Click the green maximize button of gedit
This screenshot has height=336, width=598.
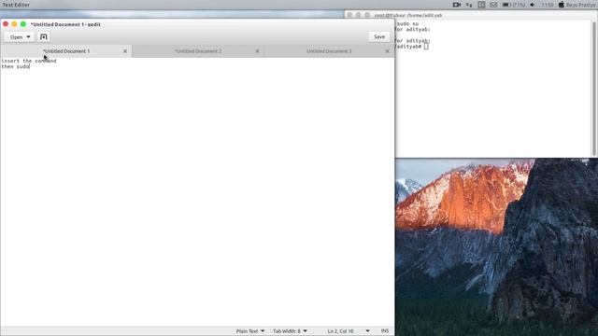point(23,24)
